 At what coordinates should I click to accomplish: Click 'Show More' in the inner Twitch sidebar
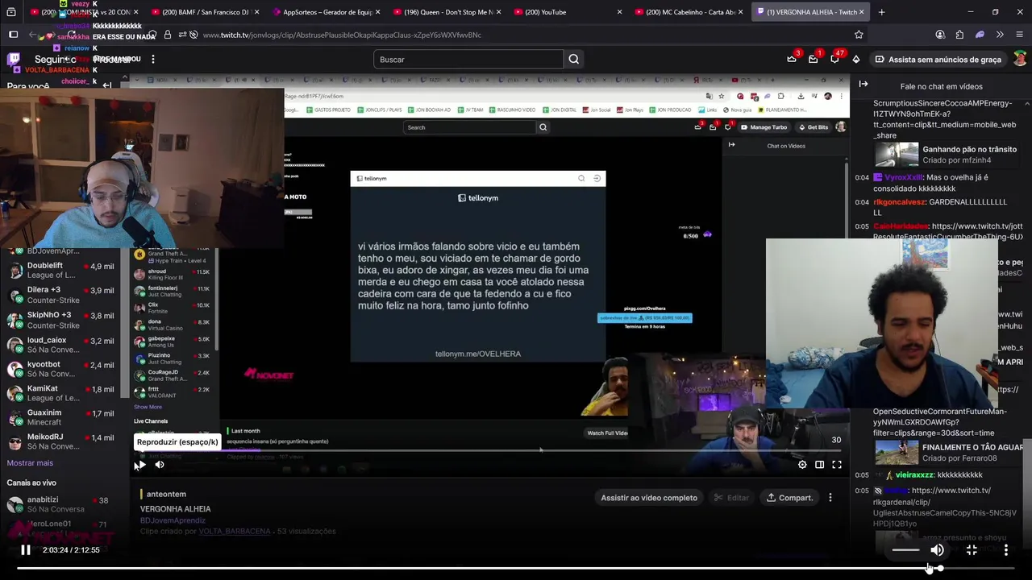tap(148, 408)
